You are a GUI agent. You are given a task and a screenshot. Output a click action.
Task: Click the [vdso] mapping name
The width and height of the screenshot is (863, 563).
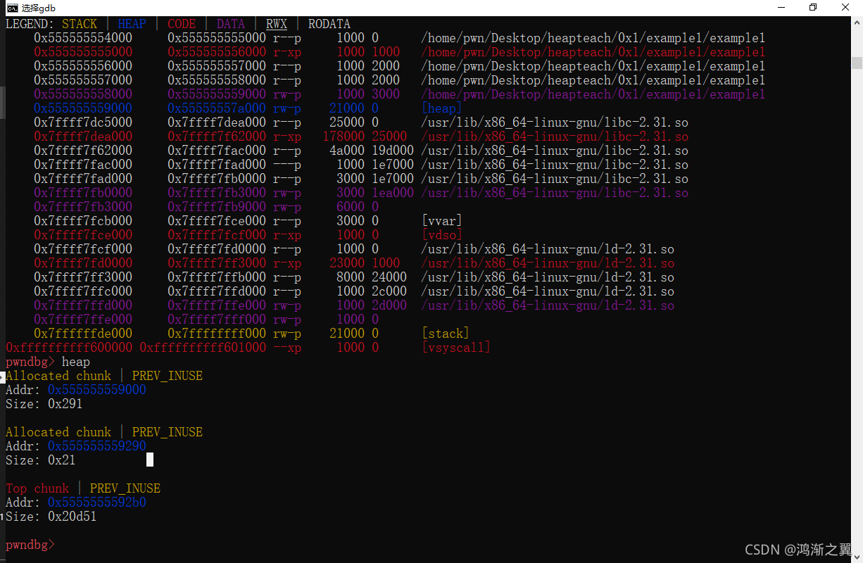(x=441, y=235)
